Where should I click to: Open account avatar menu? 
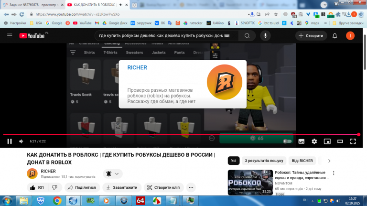pyautogui.click(x=350, y=35)
